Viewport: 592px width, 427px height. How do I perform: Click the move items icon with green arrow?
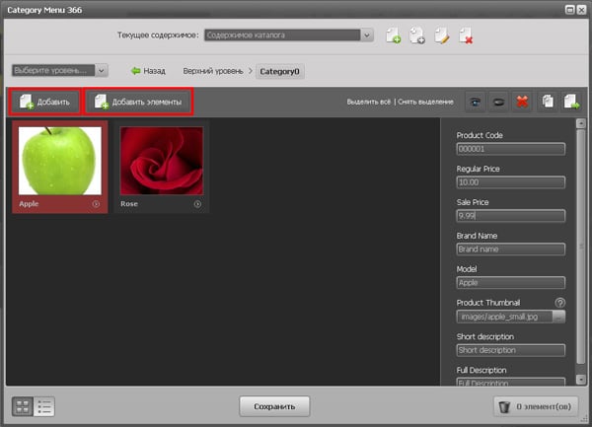tap(571, 101)
